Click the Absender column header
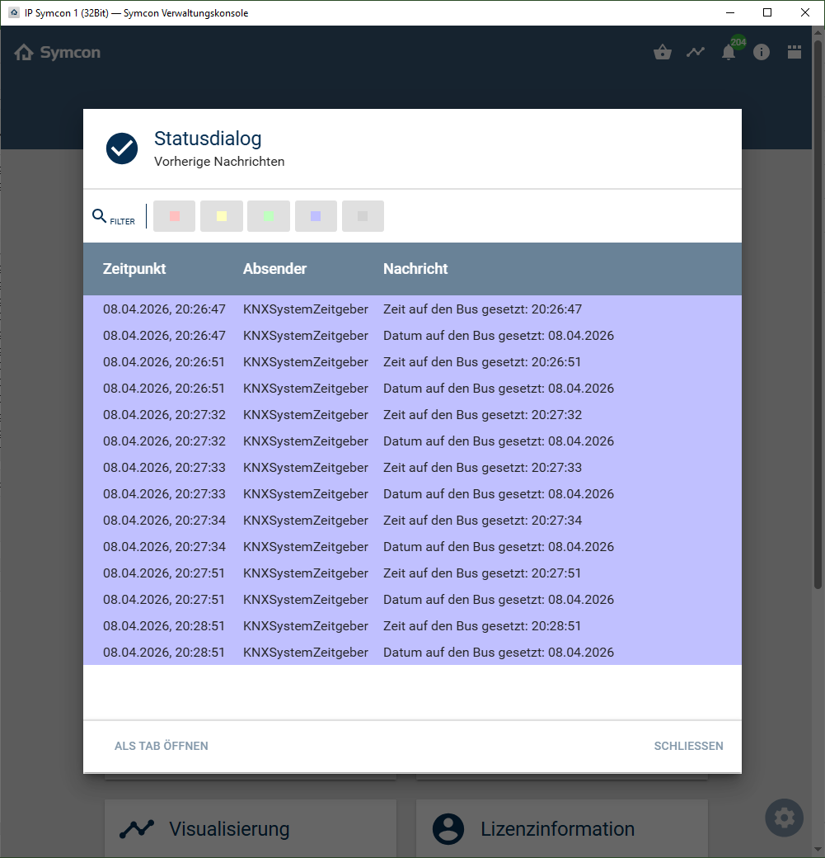825x858 pixels. [274, 269]
